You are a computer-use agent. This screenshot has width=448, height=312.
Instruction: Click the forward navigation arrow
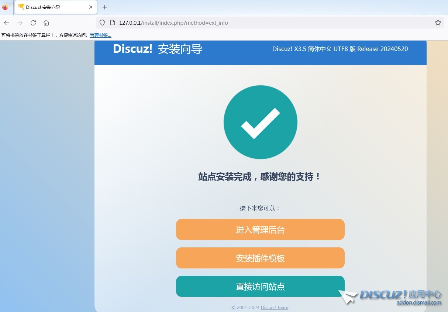pos(20,23)
